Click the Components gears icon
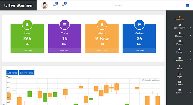 click(x=179, y=25)
